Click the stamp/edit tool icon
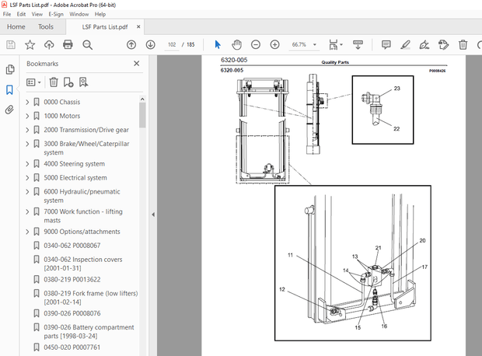Image resolution: width=482 pixels, height=356 pixels. (443, 45)
